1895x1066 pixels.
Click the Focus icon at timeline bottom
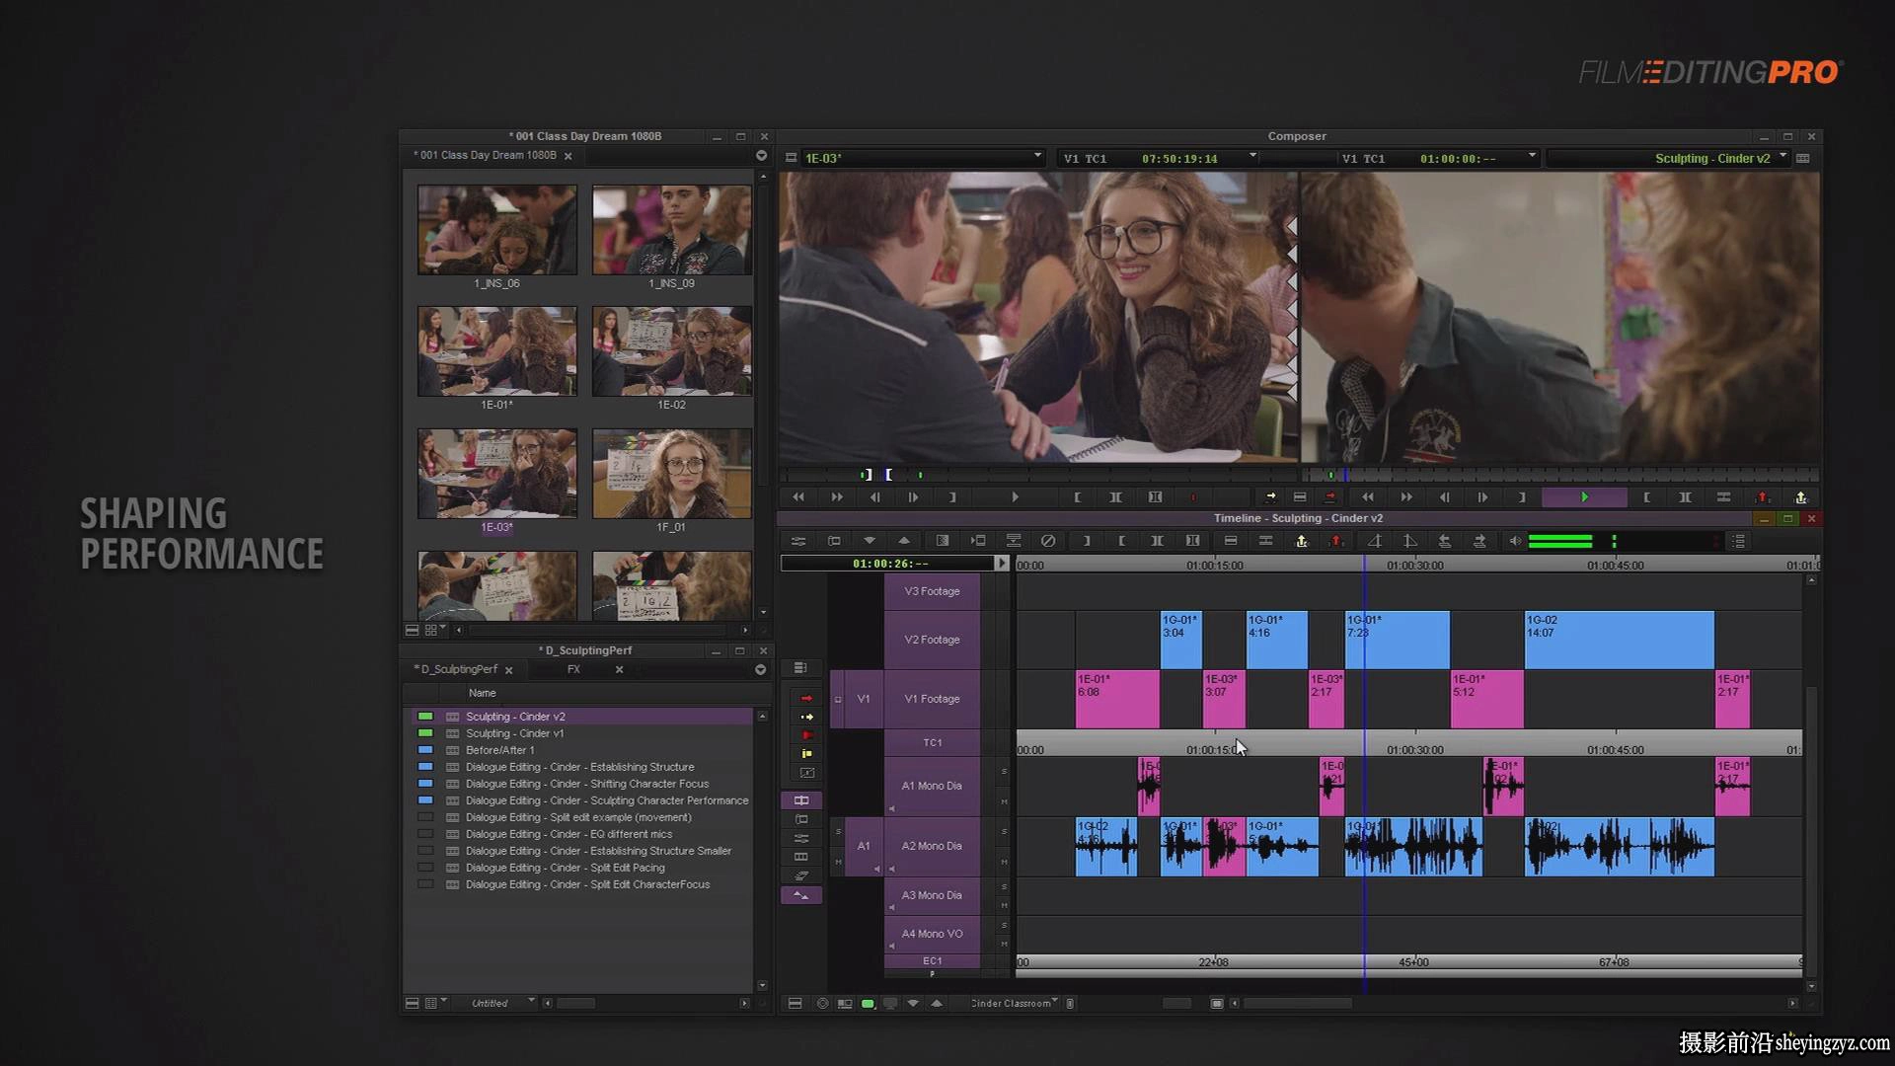(822, 1003)
